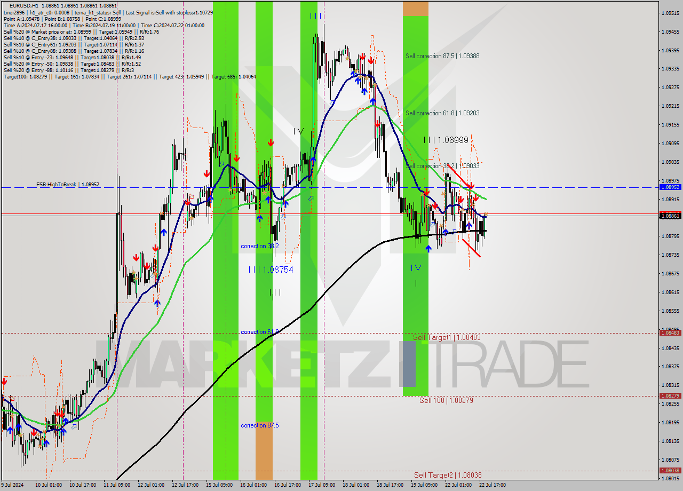Click the 'Sell correction 38.2 | 1.09033' label

click(442, 166)
